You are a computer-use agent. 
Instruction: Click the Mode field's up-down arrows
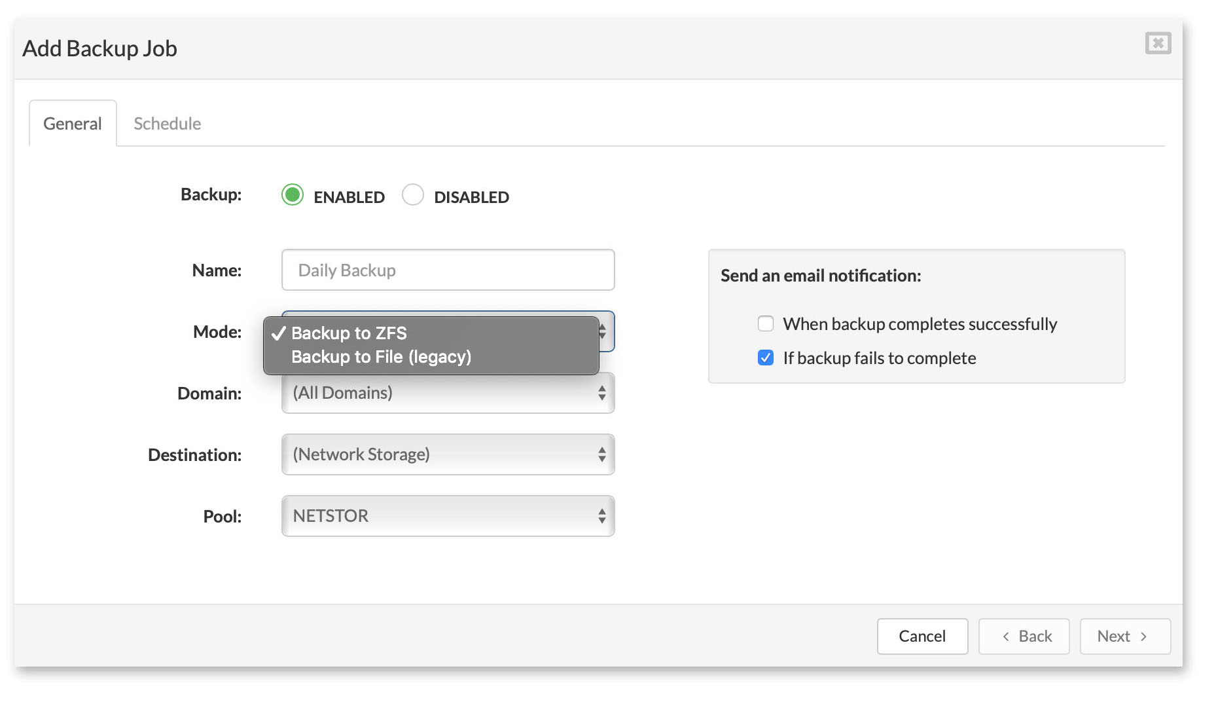click(603, 332)
